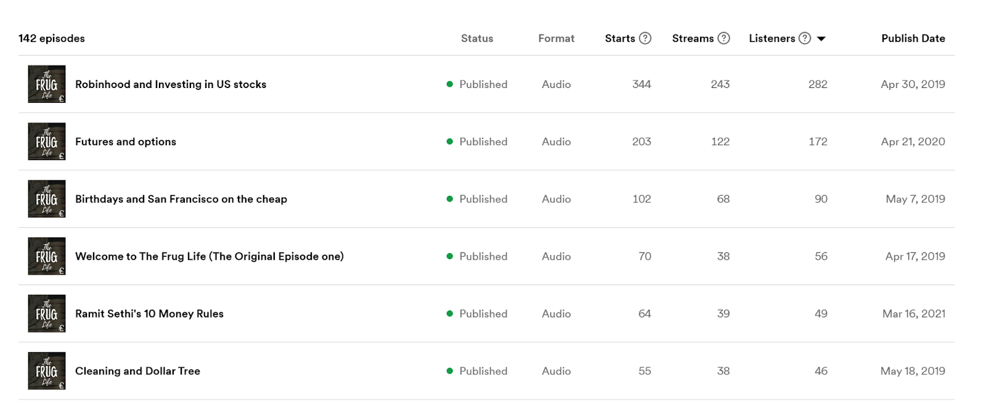Click the Starts help question-mark icon
The width and height of the screenshot is (986, 407).
pyautogui.click(x=645, y=38)
